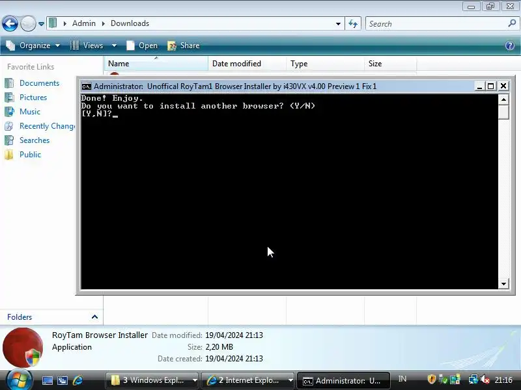
Task: Launch Internet Explorer from Quick Launch
Action: point(77,380)
